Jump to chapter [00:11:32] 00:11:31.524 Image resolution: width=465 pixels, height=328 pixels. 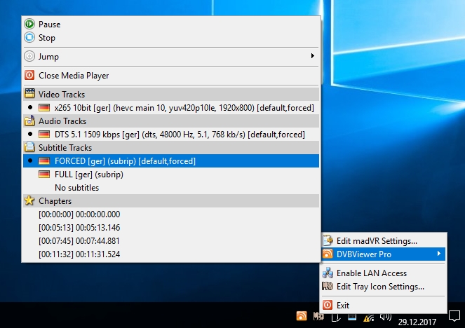click(x=171, y=254)
